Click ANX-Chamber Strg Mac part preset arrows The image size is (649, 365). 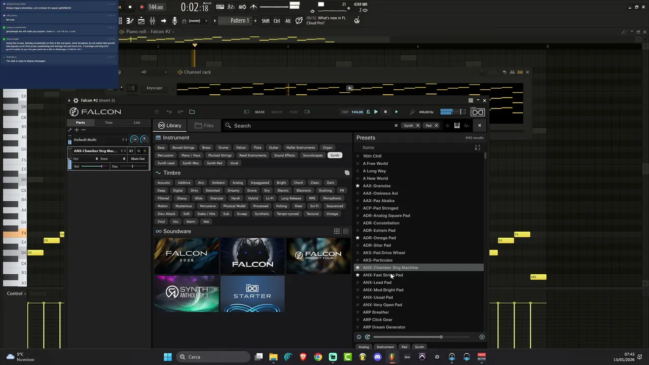click(x=123, y=151)
